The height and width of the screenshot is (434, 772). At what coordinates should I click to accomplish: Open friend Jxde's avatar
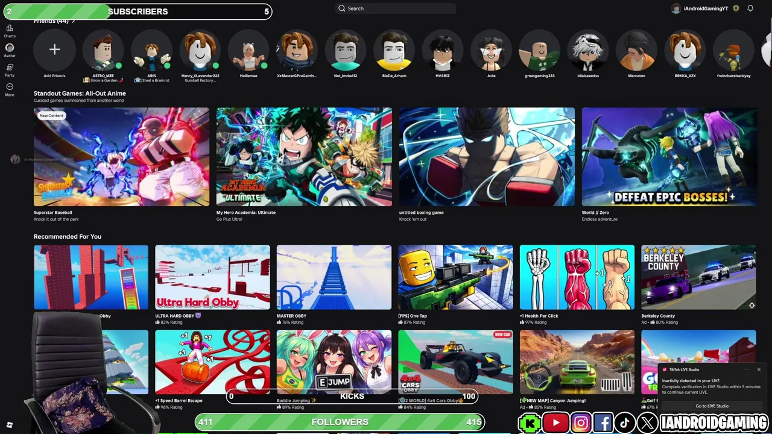tap(491, 49)
